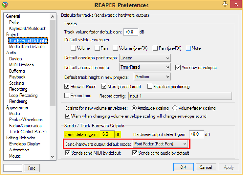Open MIDI Devices settings

21,65
